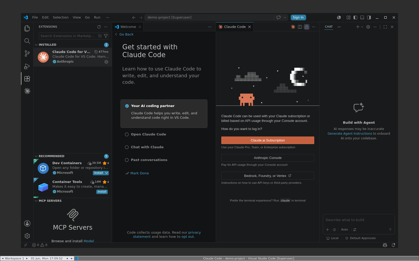Open the Search view in activity bar

pos(27,41)
